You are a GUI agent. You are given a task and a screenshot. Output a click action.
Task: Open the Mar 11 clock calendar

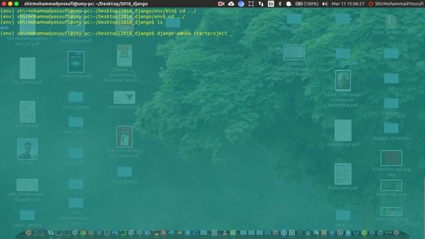tap(348, 4)
